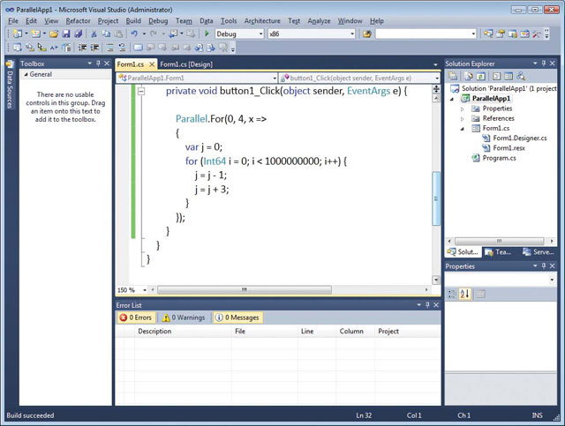Viewport: 565px width, 426px height.
Task: Click the Open File folder icon
Action: click(54, 34)
